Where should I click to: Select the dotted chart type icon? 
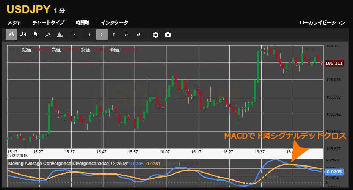[72, 35]
